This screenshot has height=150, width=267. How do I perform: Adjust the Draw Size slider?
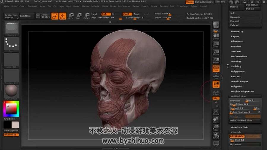click(x=169, y=18)
